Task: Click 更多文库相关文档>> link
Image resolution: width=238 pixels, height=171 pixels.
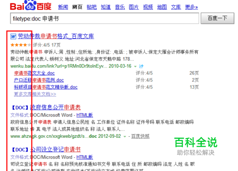Action: [35, 94]
